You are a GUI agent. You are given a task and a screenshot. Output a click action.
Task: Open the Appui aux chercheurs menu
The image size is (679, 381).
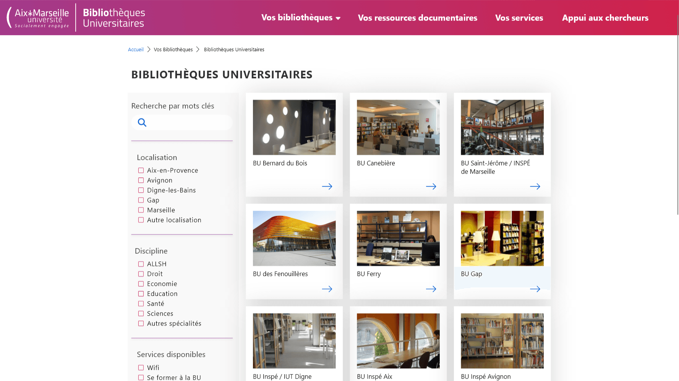tap(605, 18)
